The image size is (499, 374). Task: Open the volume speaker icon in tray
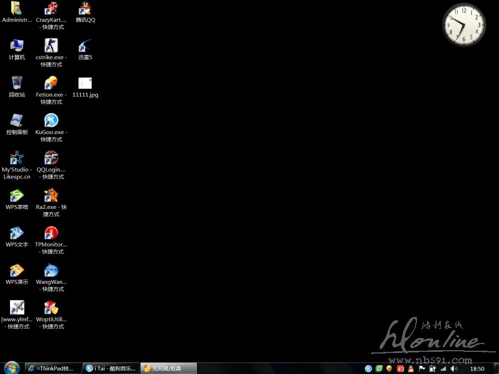(x=454, y=368)
